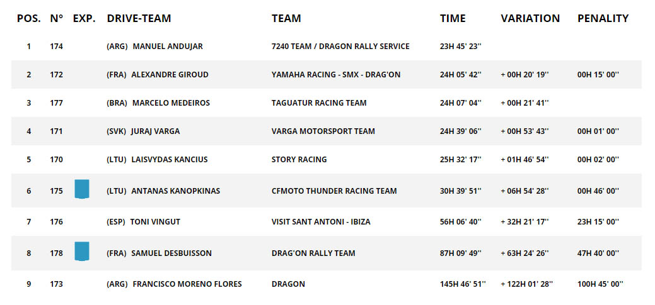This screenshot has width=655, height=305.
Task: Open Alexandre Giroud's driver entry
Action: click(x=170, y=75)
